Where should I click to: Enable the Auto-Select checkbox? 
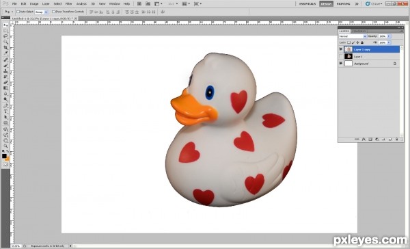pyautogui.click(x=18, y=12)
